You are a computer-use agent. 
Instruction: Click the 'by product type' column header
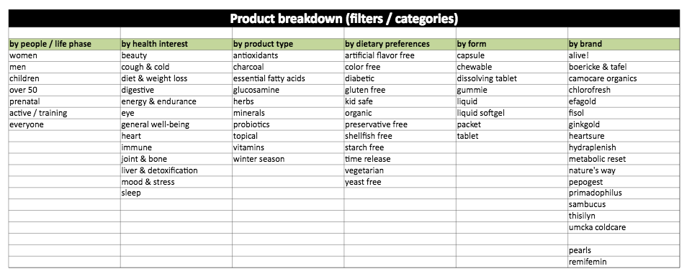(288, 44)
